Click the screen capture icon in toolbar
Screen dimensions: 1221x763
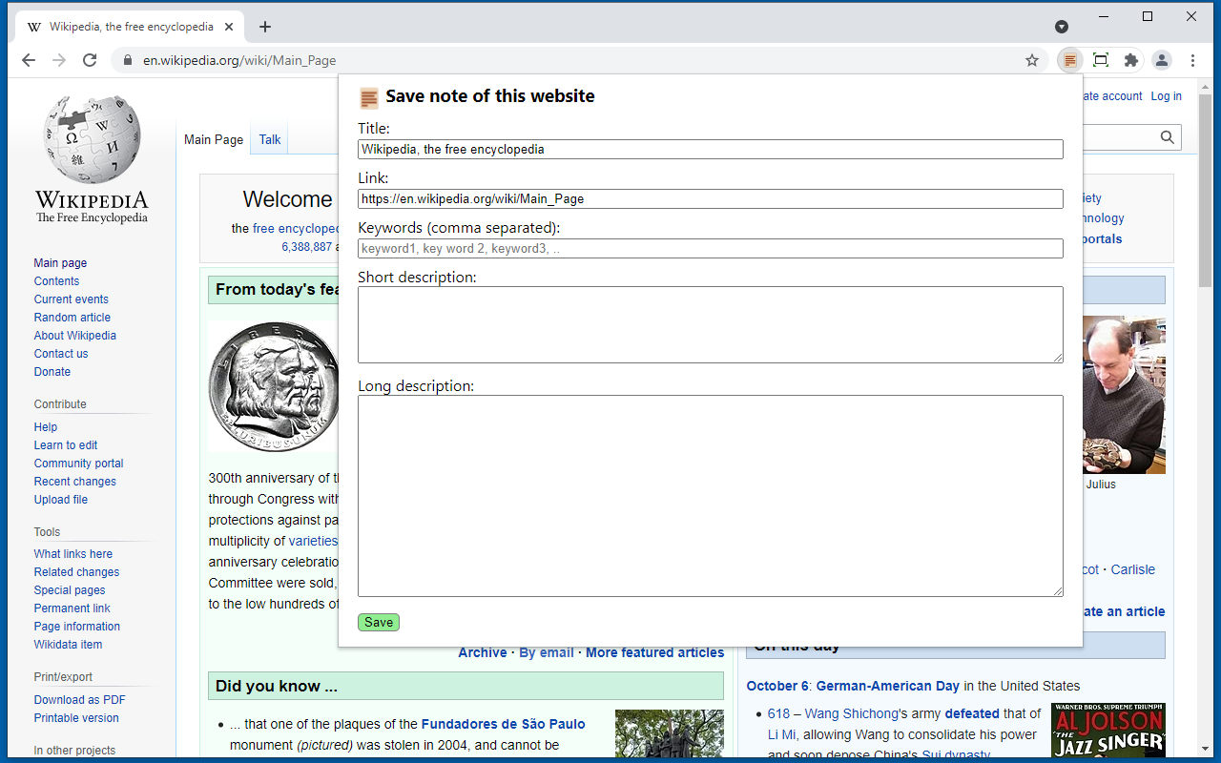click(x=1100, y=59)
